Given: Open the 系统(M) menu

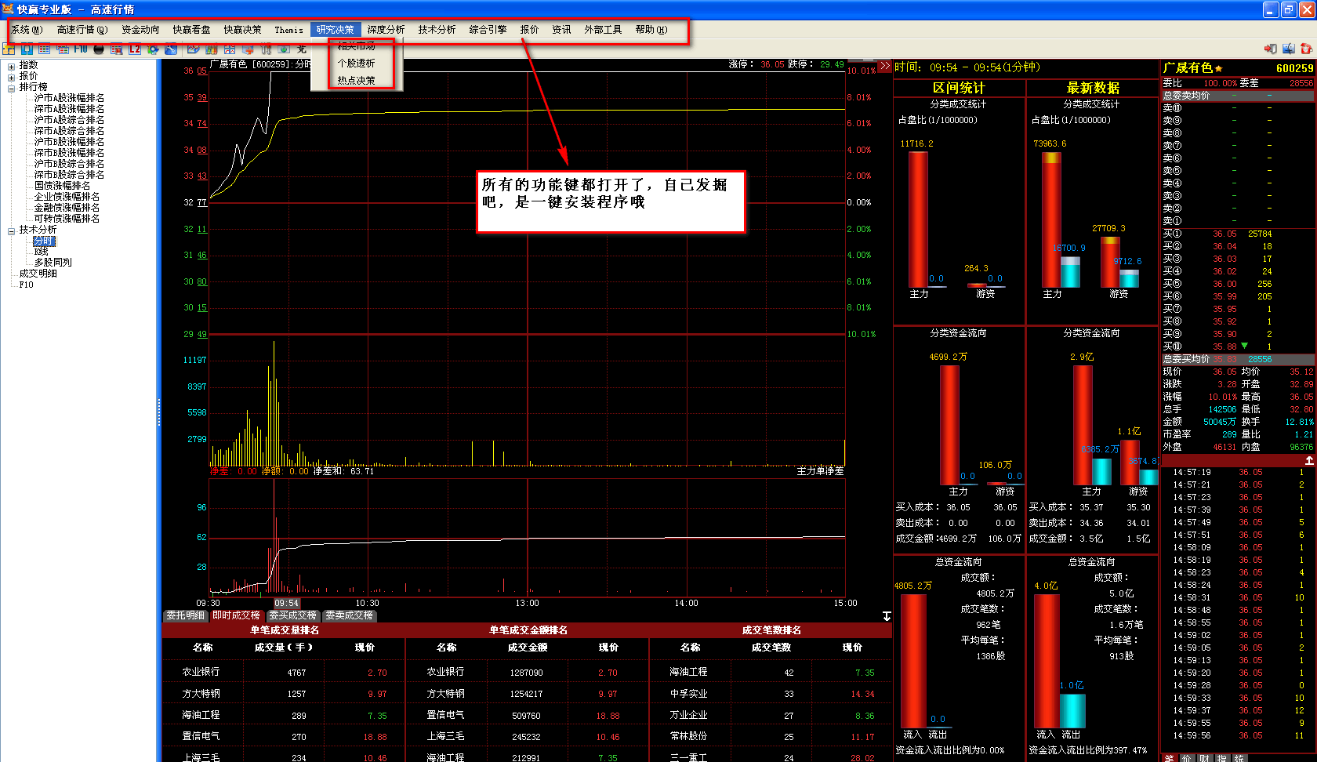Looking at the screenshot, I should click(x=27, y=30).
